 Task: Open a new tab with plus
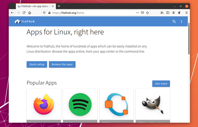pyautogui.click(x=59, y=6)
